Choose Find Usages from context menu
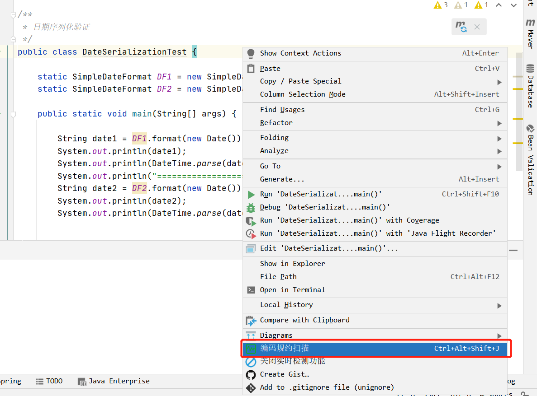The image size is (537, 396). pos(375,110)
